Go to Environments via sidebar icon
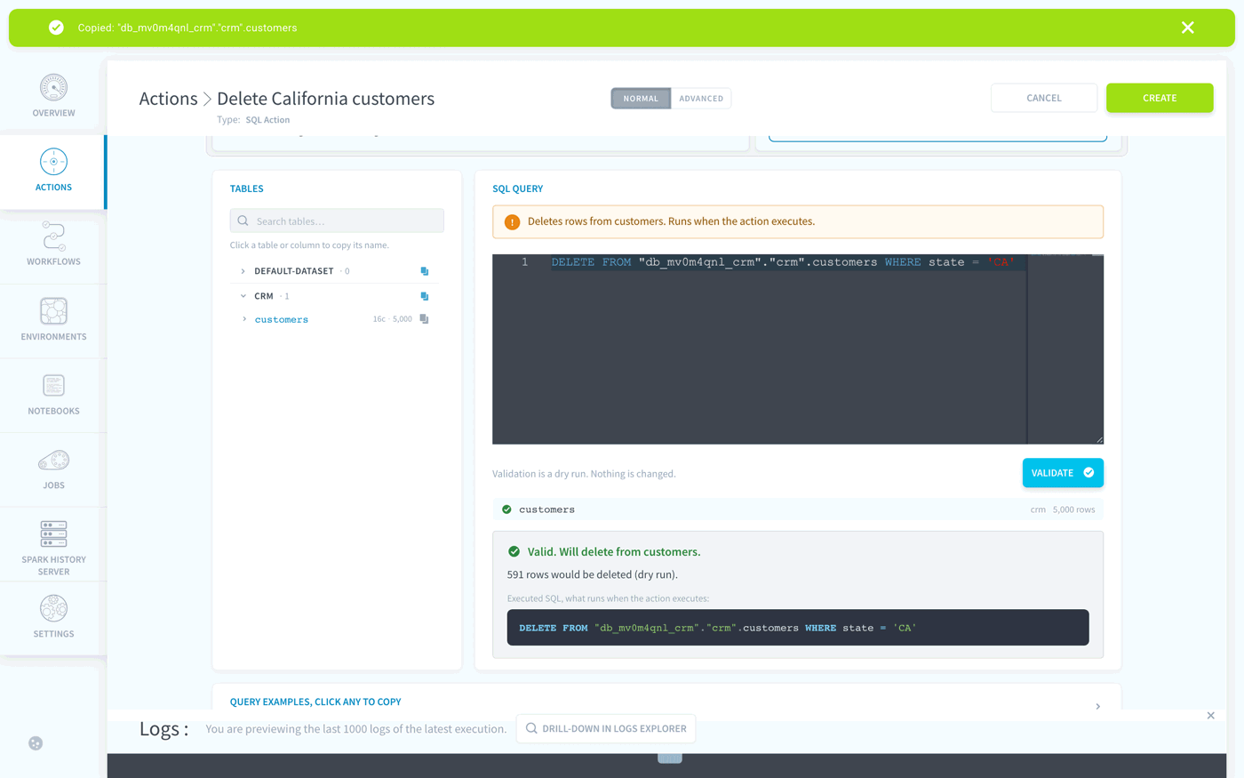The width and height of the screenshot is (1244, 778). pyautogui.click(x=53, y=311)
